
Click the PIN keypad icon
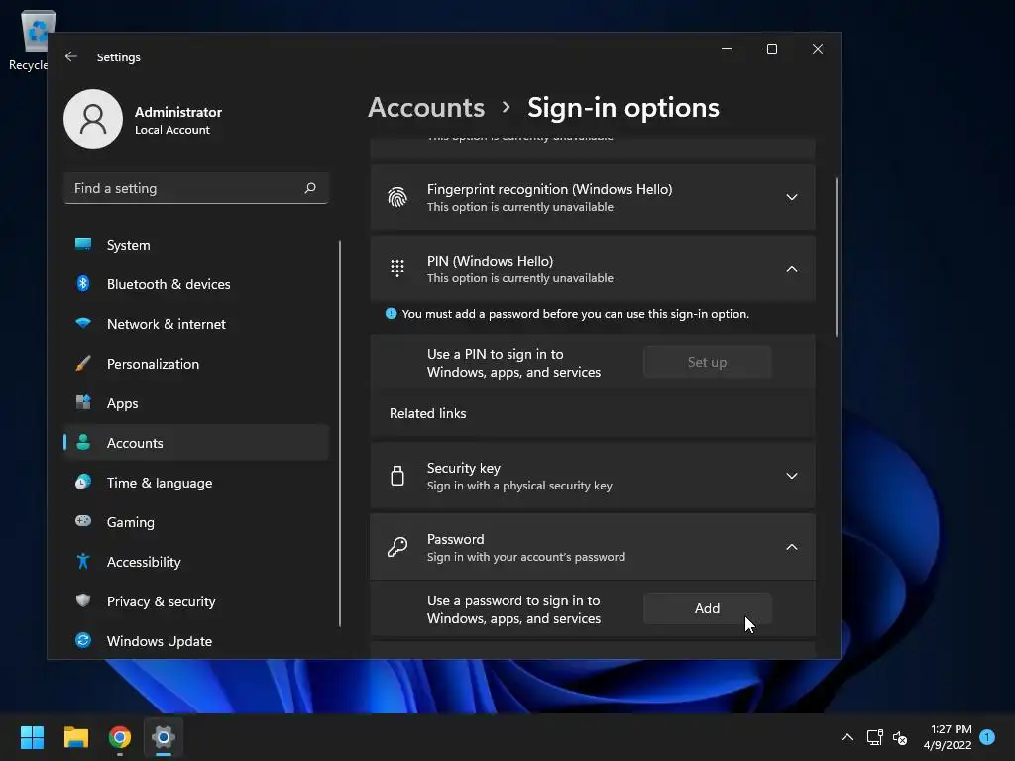pyautogui.click(x=397, y=268)
